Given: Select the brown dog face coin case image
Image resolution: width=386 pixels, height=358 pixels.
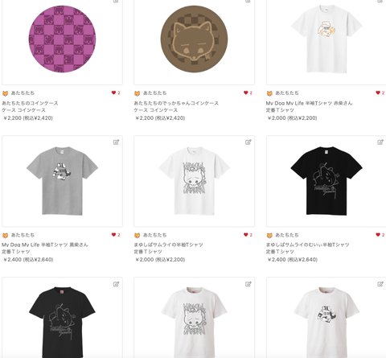Looking at the screenshot, I should pos(195,39).
